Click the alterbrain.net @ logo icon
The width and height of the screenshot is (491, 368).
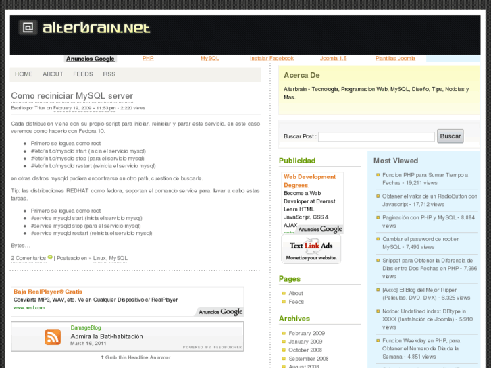point(28,28)
